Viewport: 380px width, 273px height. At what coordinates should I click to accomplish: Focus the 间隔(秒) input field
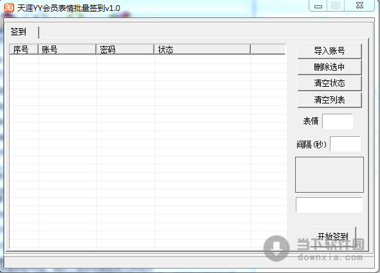[x=345, y=144]
